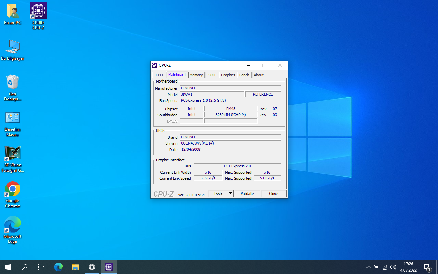Open Settings gear on the taskbar
This screenshot has height=274, width=438.
click(92, 267)
